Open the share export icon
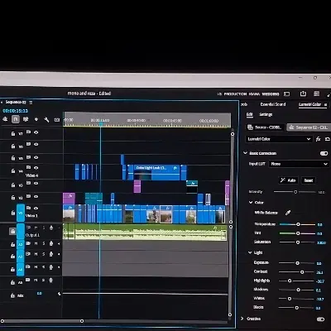 [303, 94]
